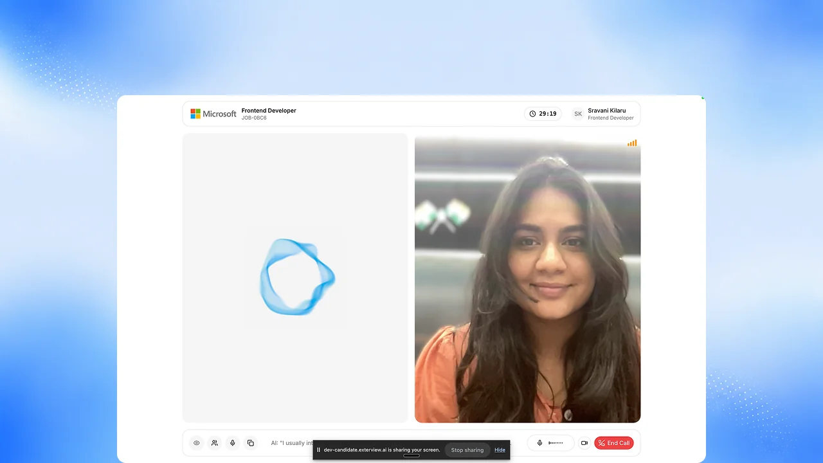Image resolution: width=823 pixels, height=463 pixels.
Task: Click the candidate's webcam video feed
Action: coord(527,279)
